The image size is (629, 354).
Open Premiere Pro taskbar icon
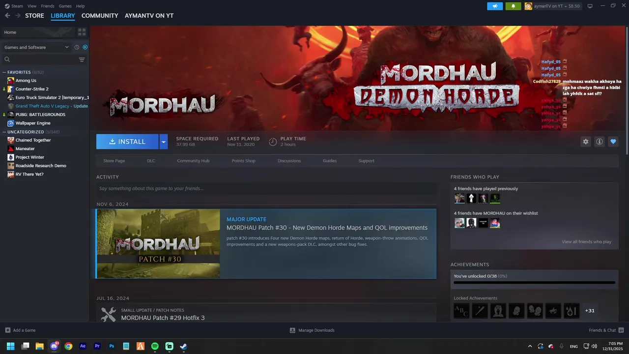coord(97,346)
